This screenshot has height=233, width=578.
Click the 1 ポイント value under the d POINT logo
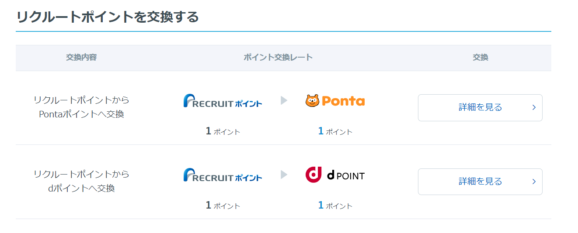coord(335,206)
